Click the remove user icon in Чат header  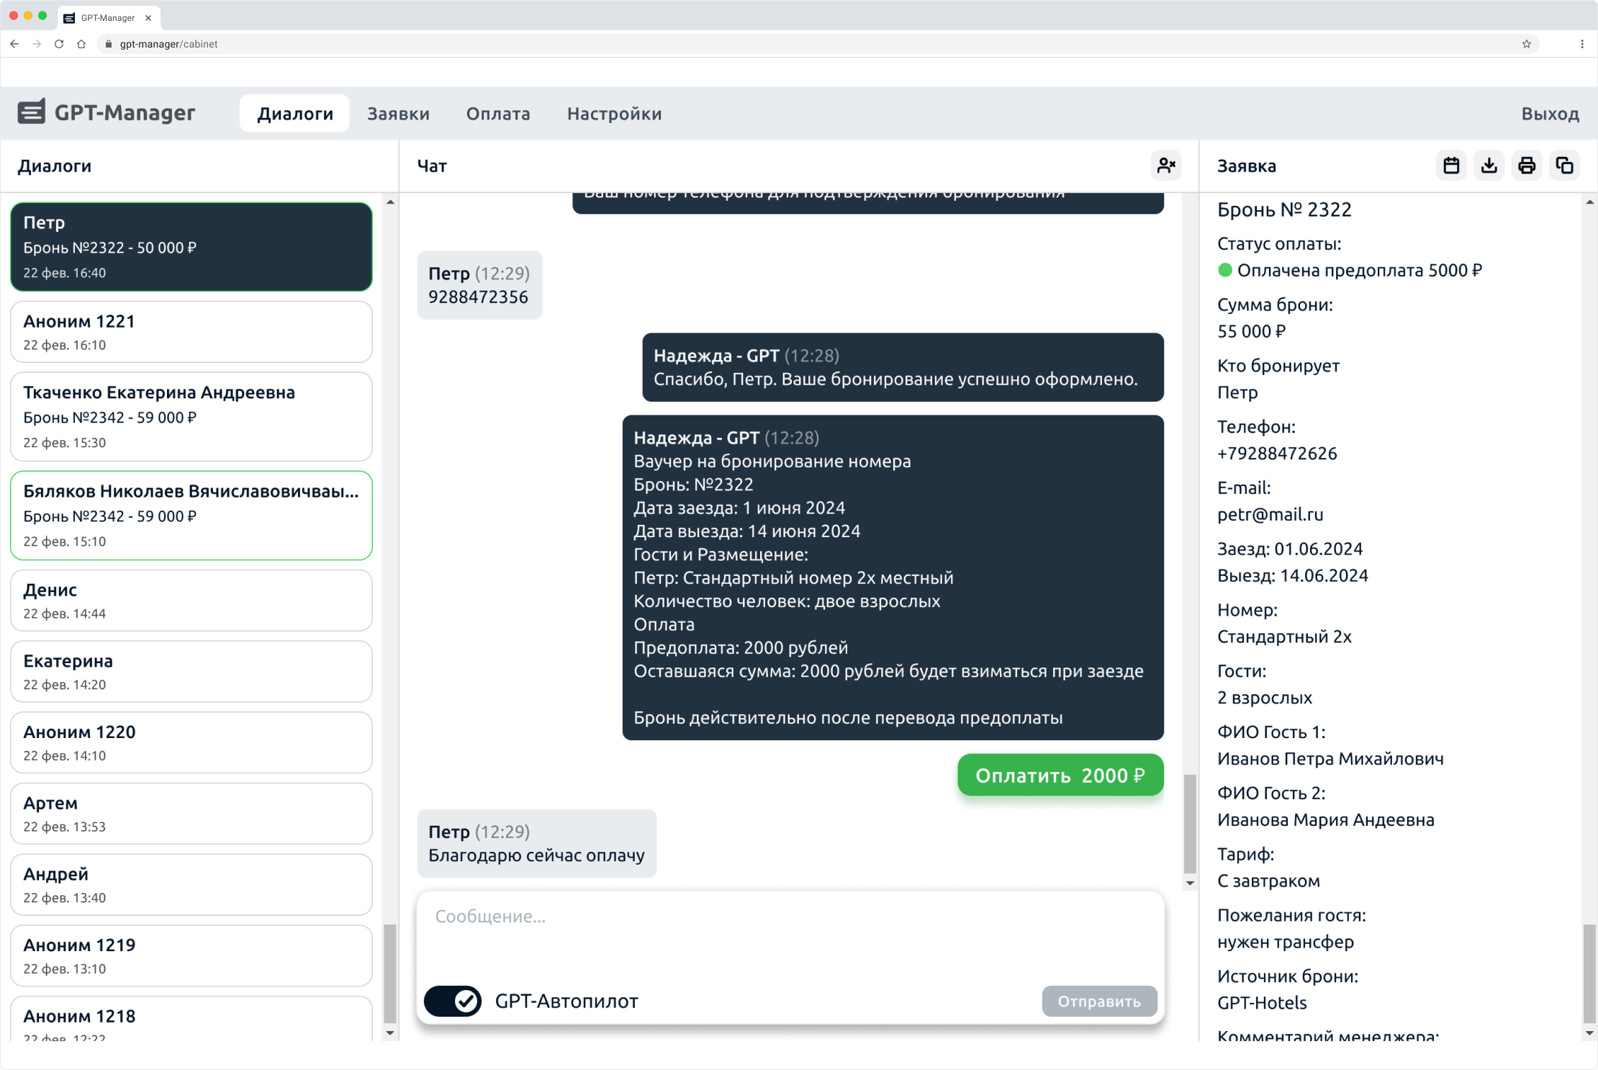1166,166
